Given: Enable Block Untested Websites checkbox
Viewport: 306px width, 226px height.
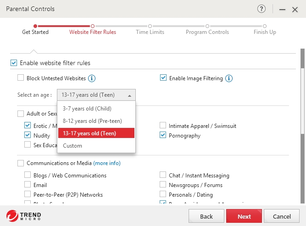Looking at the screenshot, I should tap(21, 78).
